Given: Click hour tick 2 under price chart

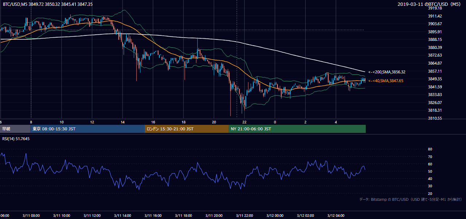Looking at the screenshot, I should point(306,122).
